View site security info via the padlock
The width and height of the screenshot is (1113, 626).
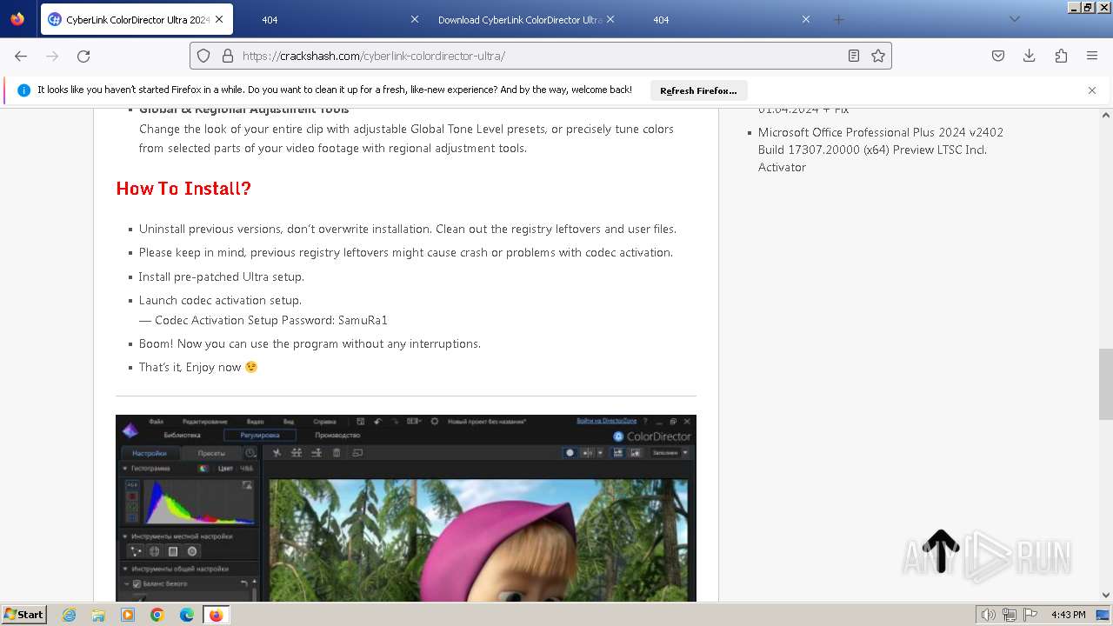pyautogui.click(x=228, y=56)
